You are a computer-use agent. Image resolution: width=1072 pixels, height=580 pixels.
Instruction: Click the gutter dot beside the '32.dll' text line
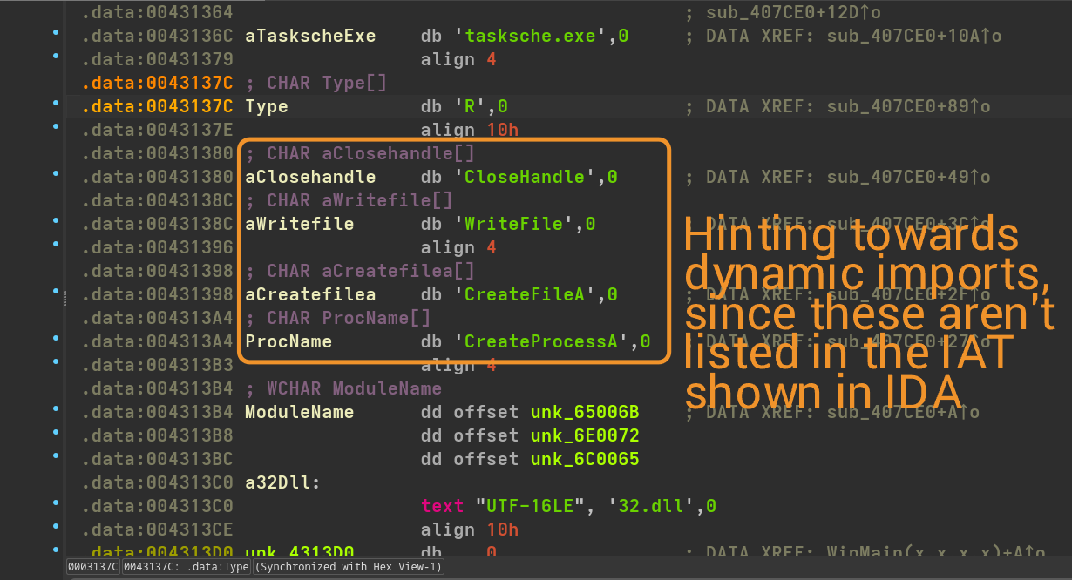[x=56, y=503]
